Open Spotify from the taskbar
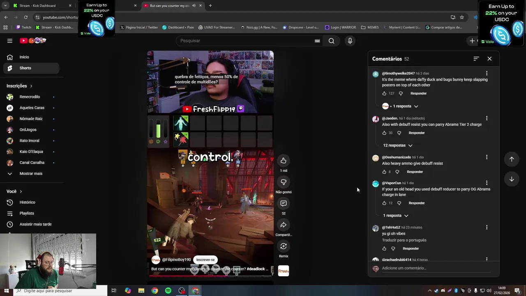526x296 pixels. click(168, 291)
